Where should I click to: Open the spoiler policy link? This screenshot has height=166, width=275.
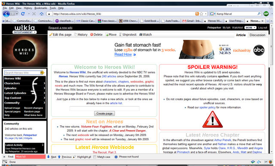click(x=208, y=107)
